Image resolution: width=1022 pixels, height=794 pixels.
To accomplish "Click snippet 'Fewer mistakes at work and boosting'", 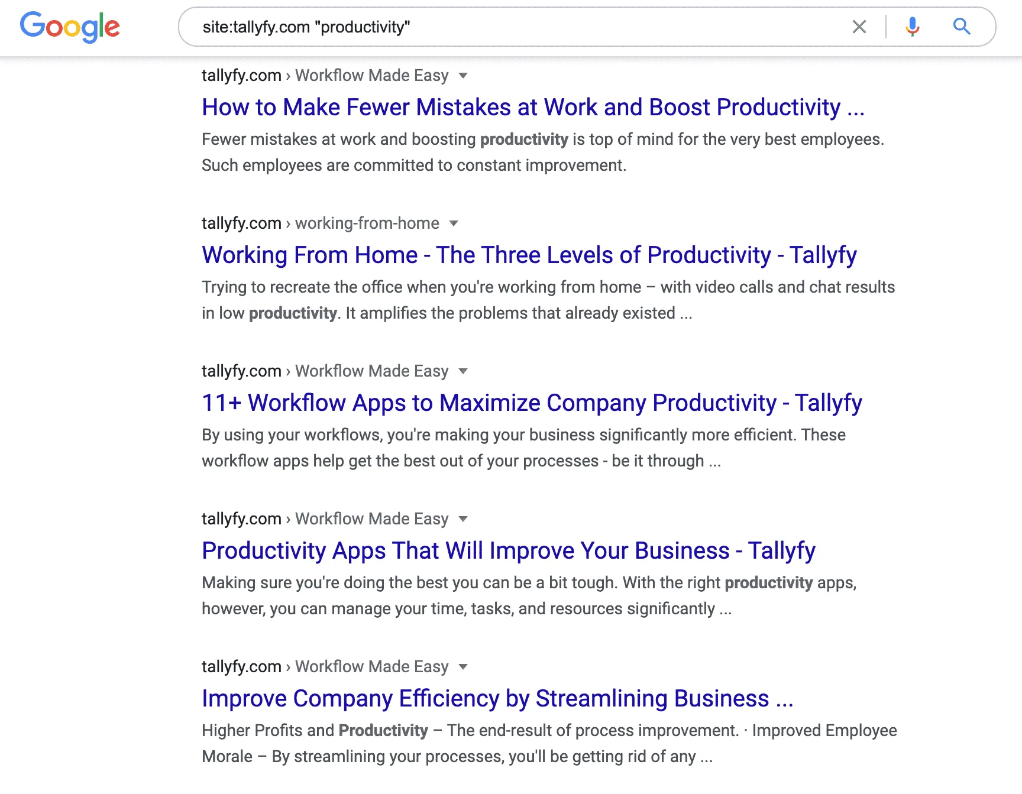I will 543,153.
